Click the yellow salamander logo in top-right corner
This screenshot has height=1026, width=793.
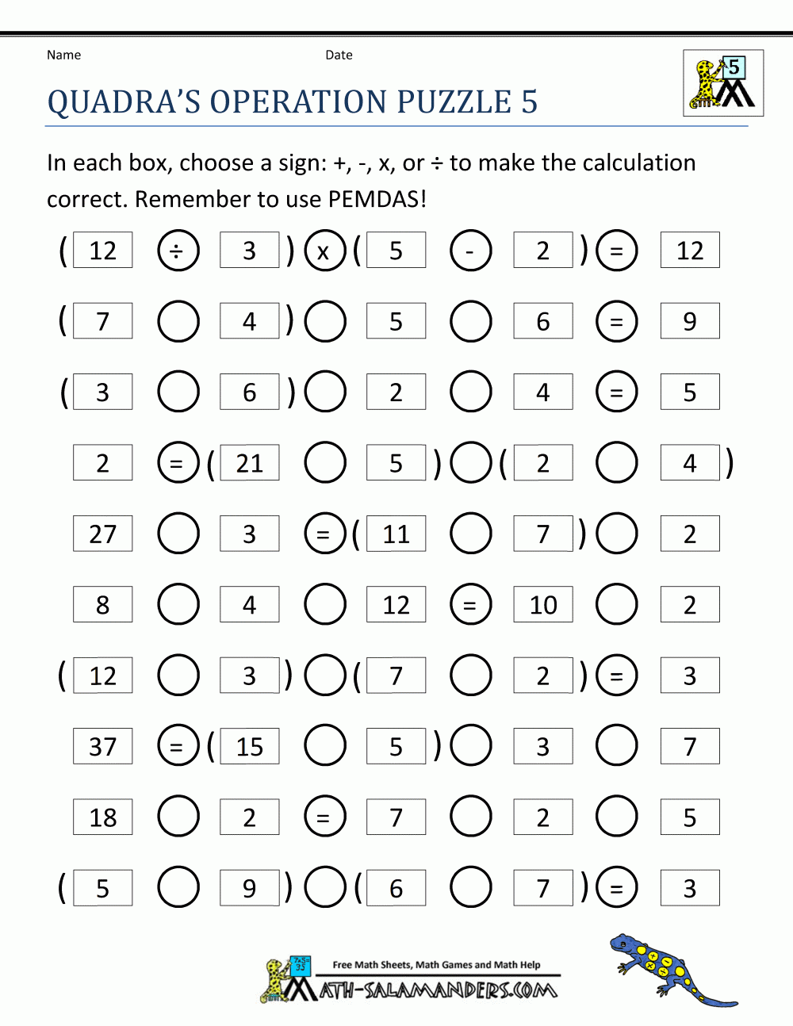[722, 83]
